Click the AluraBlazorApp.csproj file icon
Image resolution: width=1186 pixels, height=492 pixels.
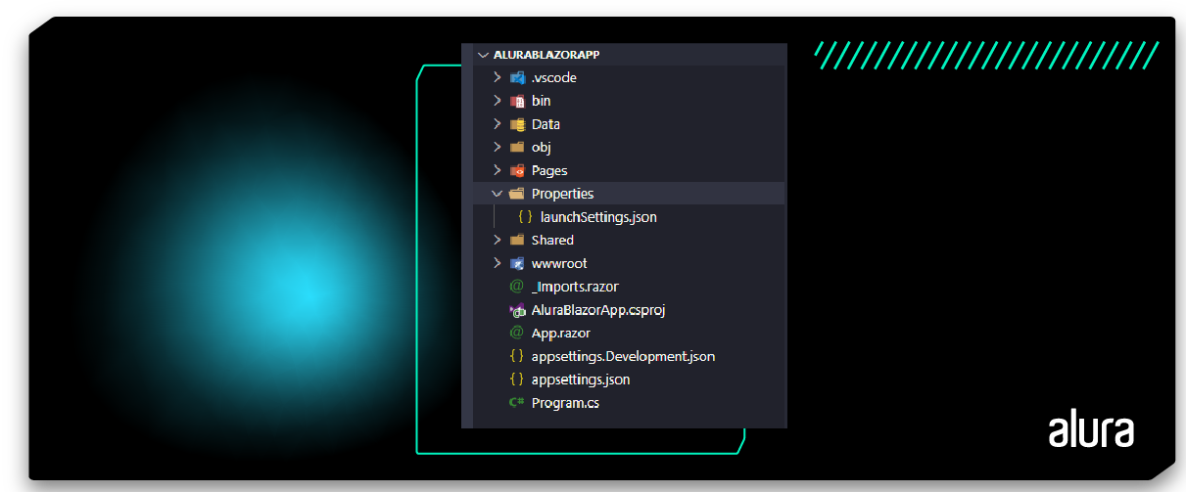517,310
